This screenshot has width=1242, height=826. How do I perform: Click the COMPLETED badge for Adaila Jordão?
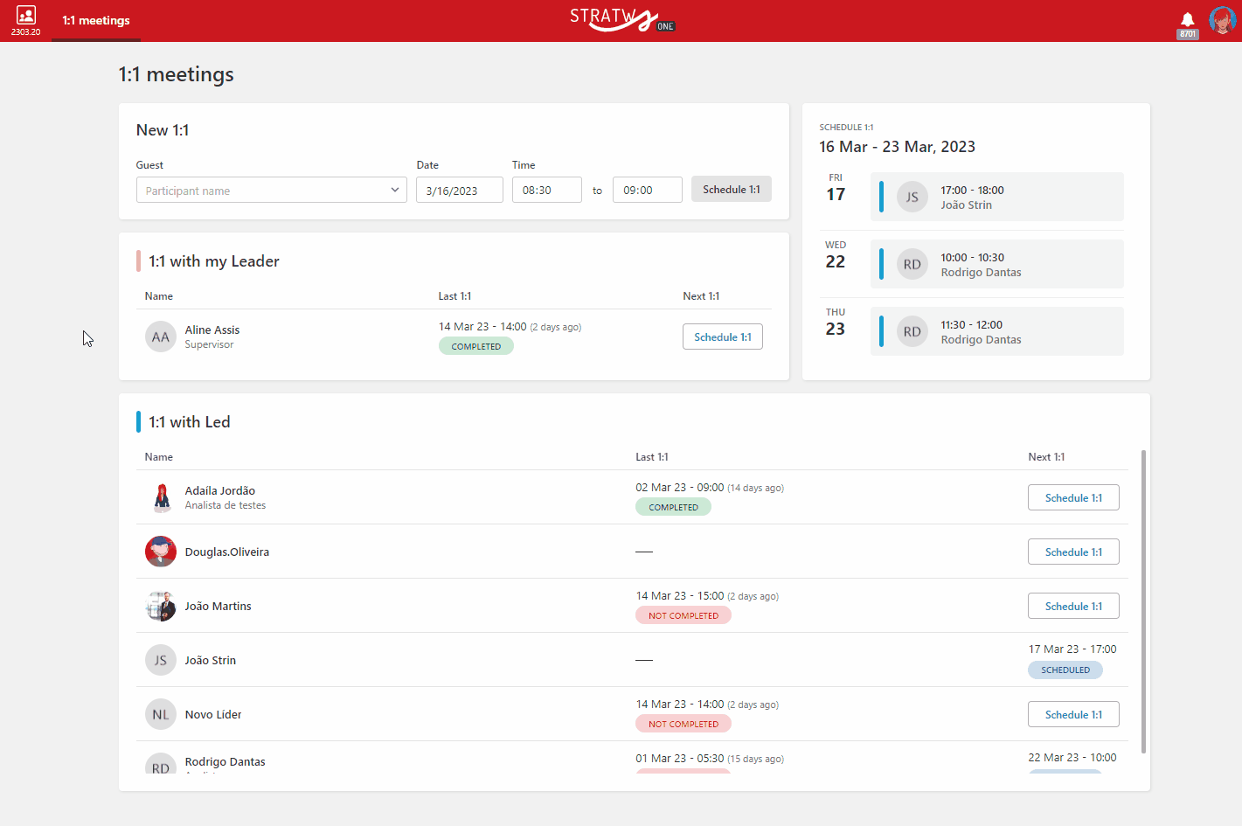(673, 507)
